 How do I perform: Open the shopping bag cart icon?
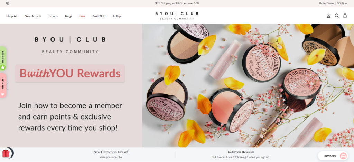point(345,16)
